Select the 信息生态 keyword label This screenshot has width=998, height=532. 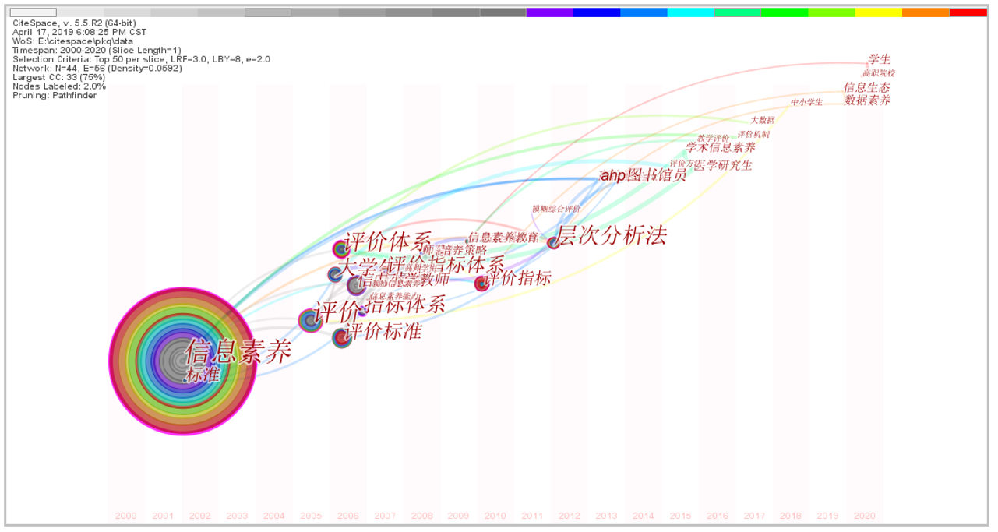(866, 87)
